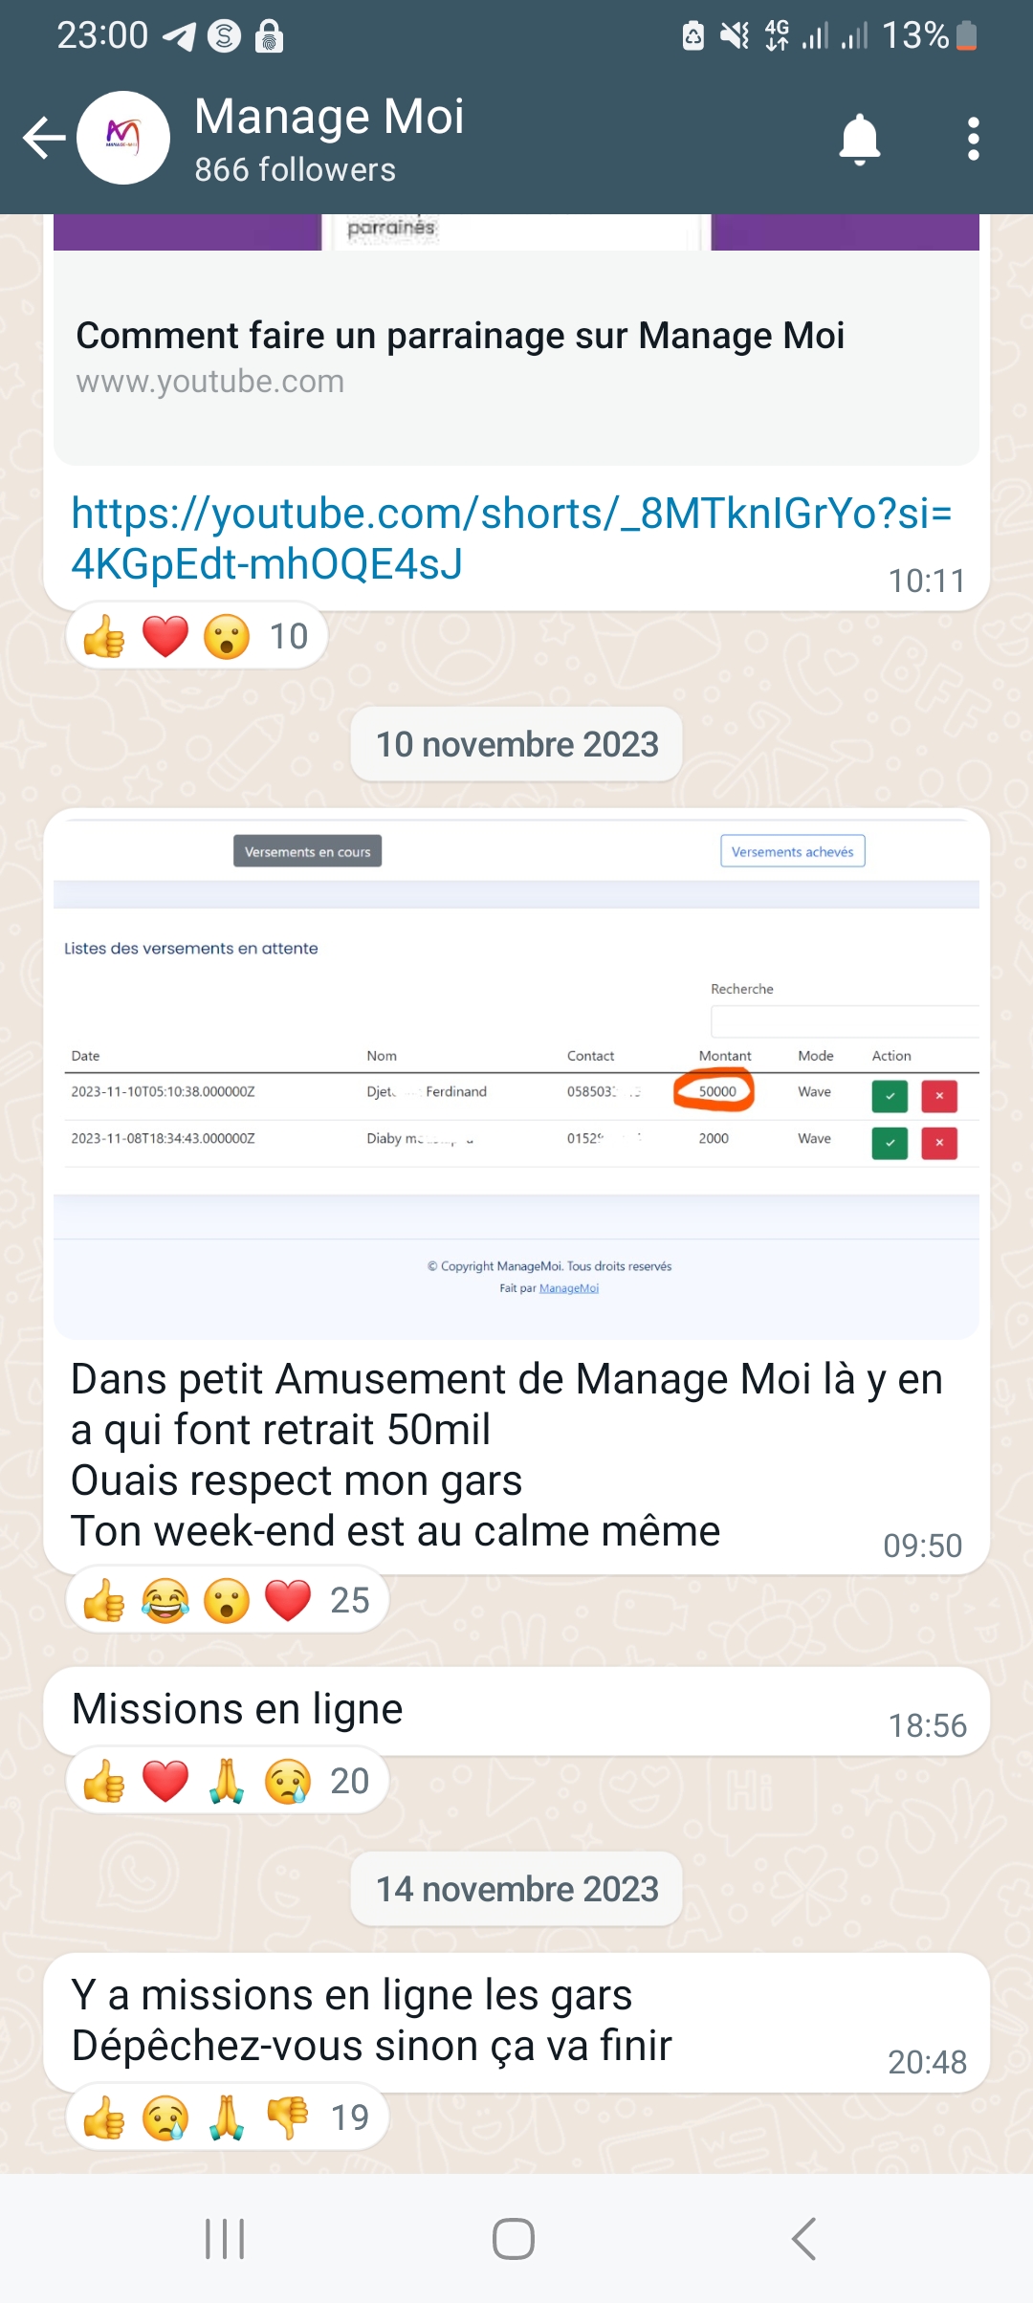
Task: Tap the '10 novembre 2023' date chip
Action: tap(516, 744)
